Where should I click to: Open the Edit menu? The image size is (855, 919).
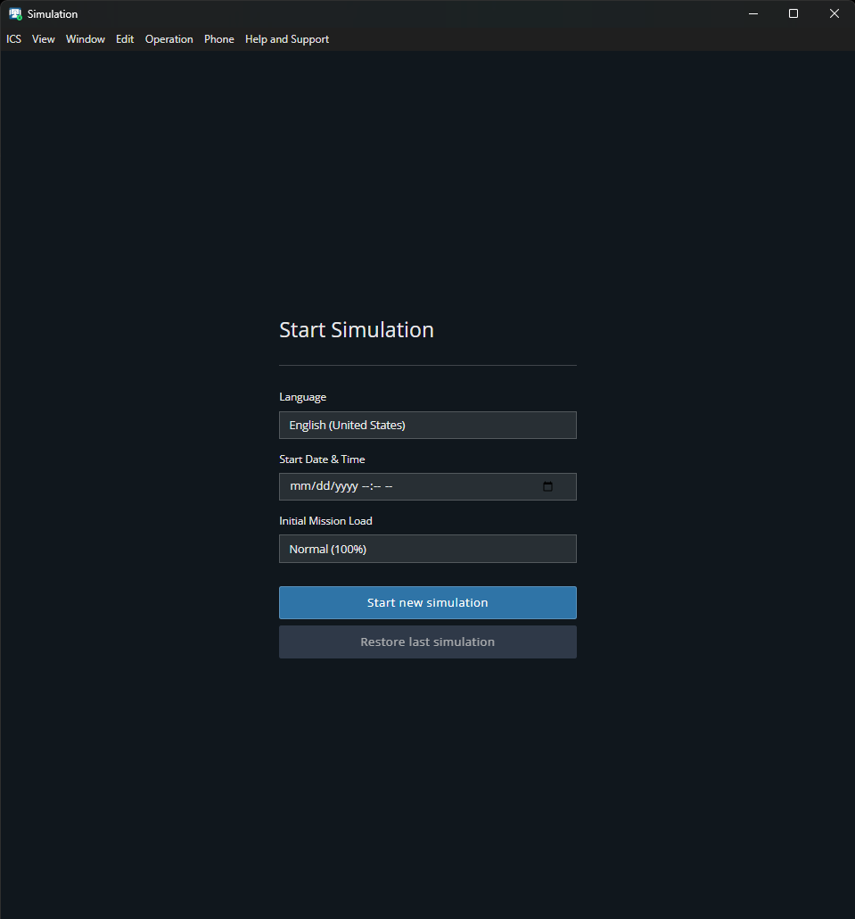pos(125,39)
